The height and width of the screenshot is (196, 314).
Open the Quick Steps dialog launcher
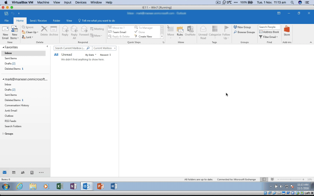(x=164, y=42)
